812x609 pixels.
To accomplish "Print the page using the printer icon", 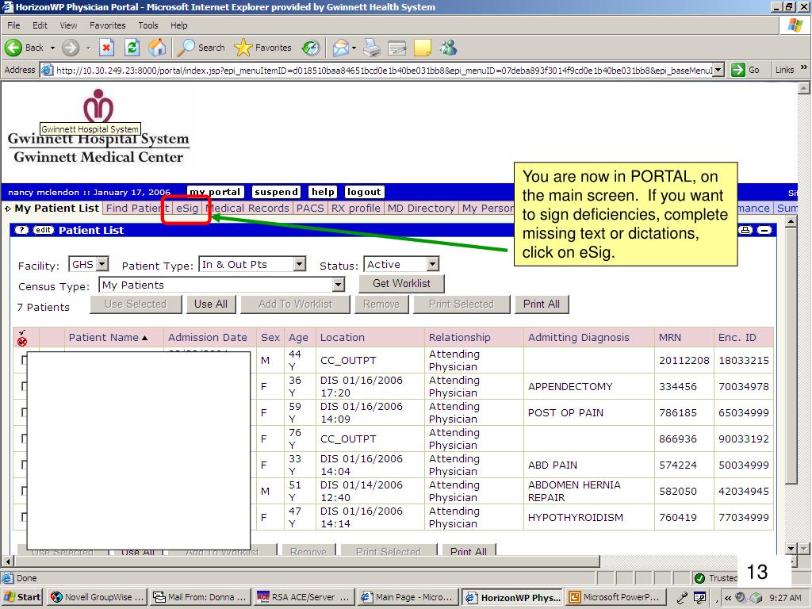I will point(372,48).
